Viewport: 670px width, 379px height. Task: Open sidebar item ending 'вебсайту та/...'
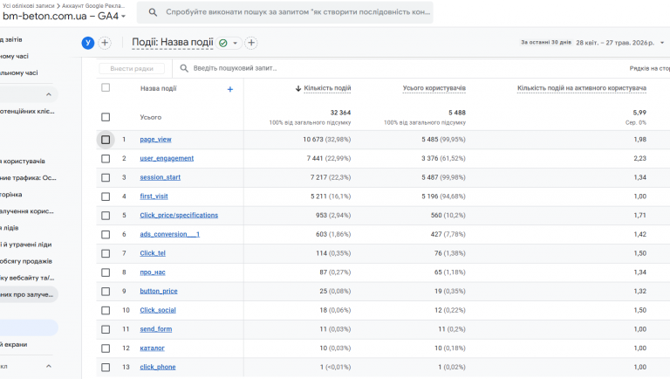[27, 278]
